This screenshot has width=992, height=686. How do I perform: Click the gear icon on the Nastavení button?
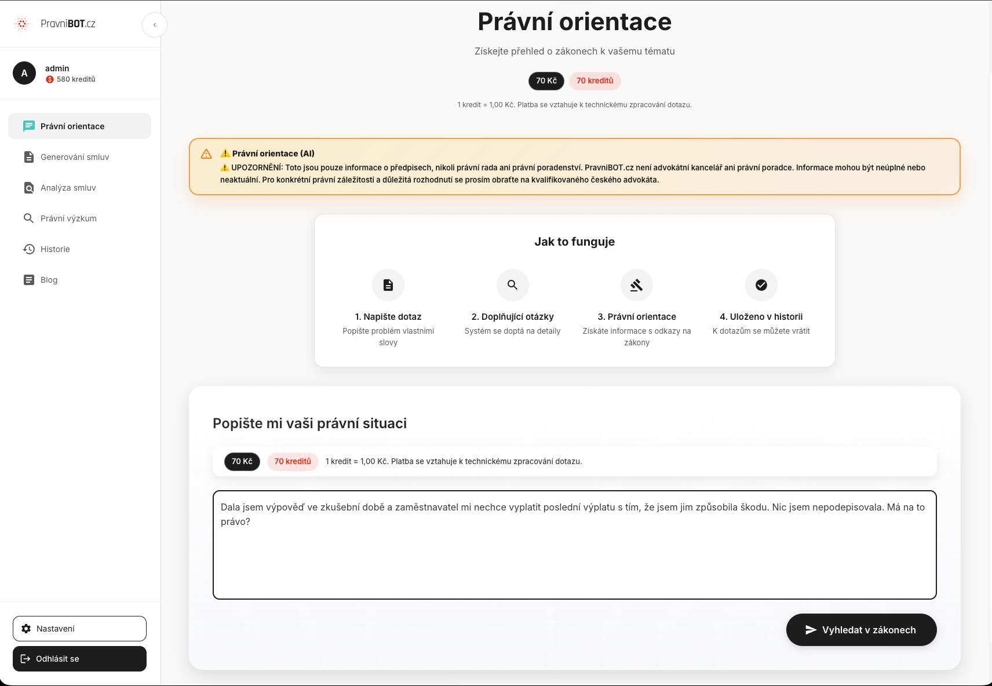[27, 628]
